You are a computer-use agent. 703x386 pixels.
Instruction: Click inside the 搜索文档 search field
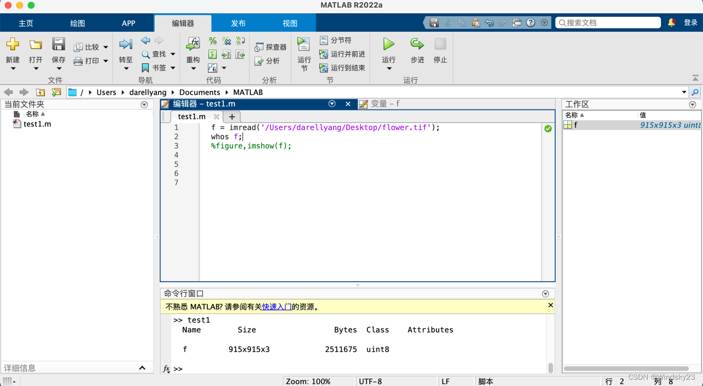tap(608, 23)
